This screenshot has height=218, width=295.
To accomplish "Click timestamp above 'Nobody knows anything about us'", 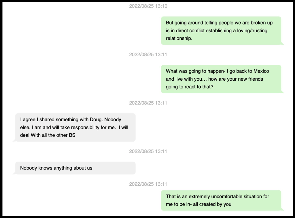I will pos(148,151).
